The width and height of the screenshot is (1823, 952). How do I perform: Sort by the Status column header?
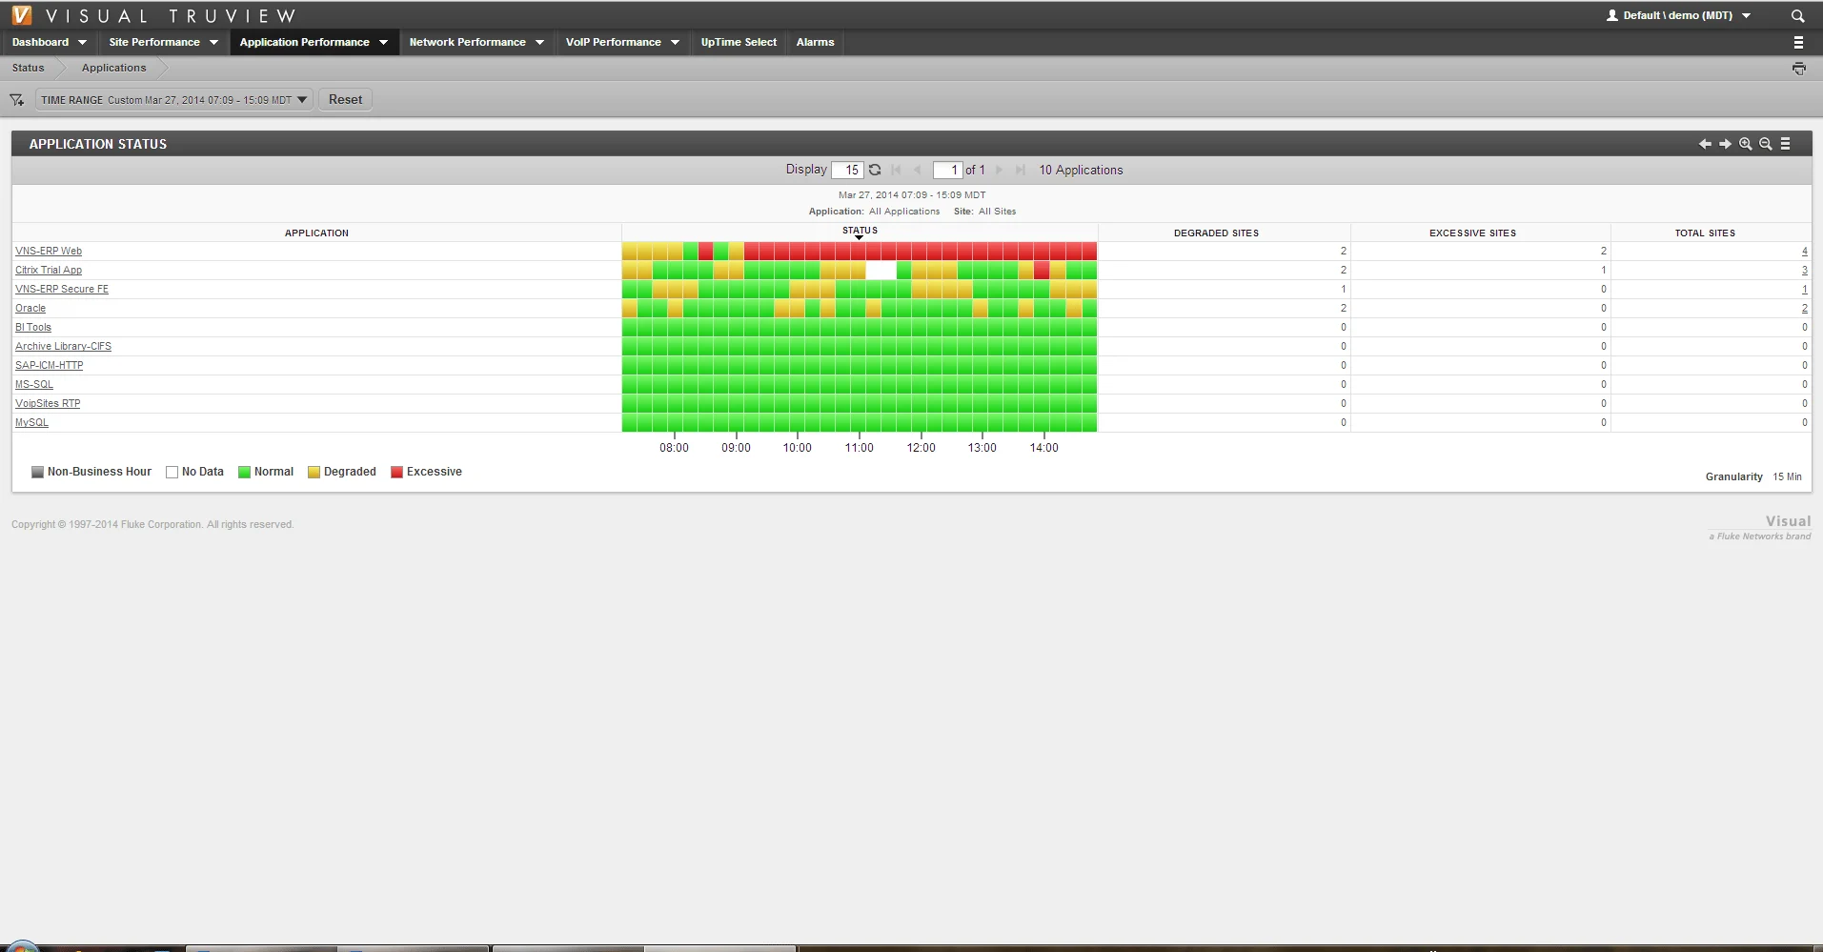[x=860, y=231]
